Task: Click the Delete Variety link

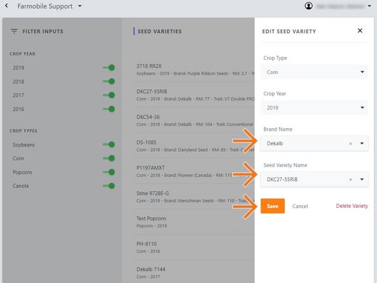Action: tap(352, 206)
